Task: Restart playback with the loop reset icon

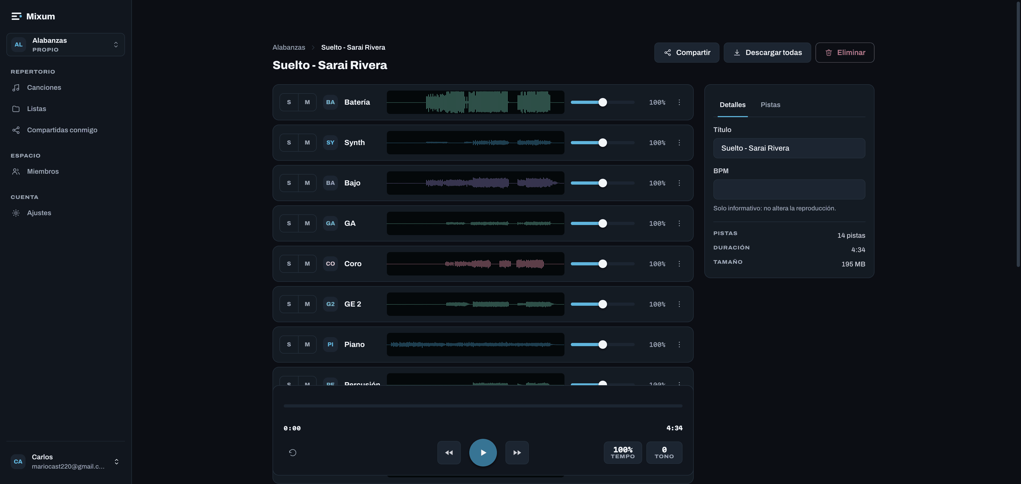Action: (292, 453)
